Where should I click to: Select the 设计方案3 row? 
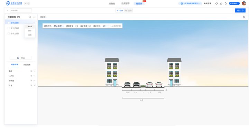[21, 34]
